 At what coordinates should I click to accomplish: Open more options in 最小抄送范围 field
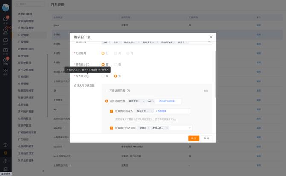click(x=190, y=128)
